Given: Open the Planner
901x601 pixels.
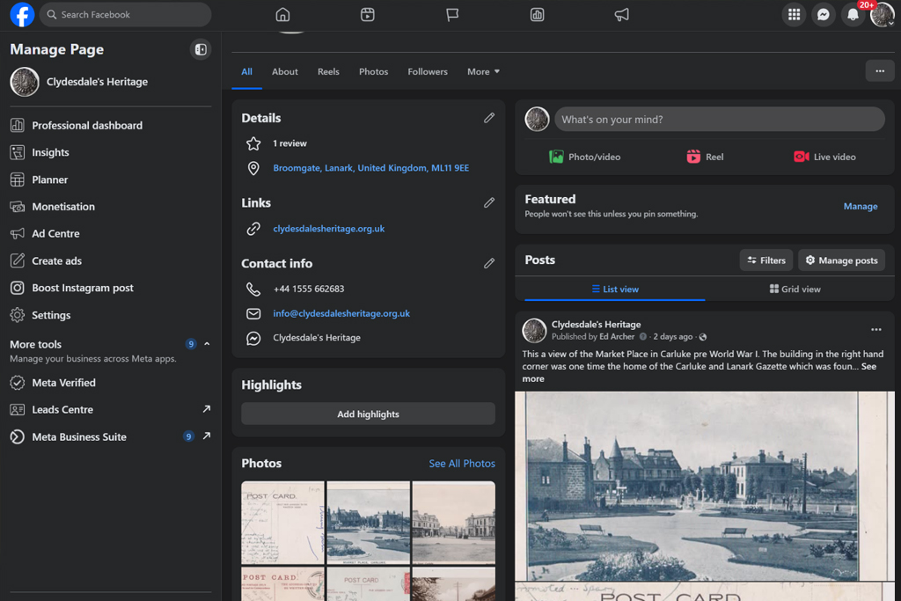Looking at the screenshot, I should coord(110,180).
